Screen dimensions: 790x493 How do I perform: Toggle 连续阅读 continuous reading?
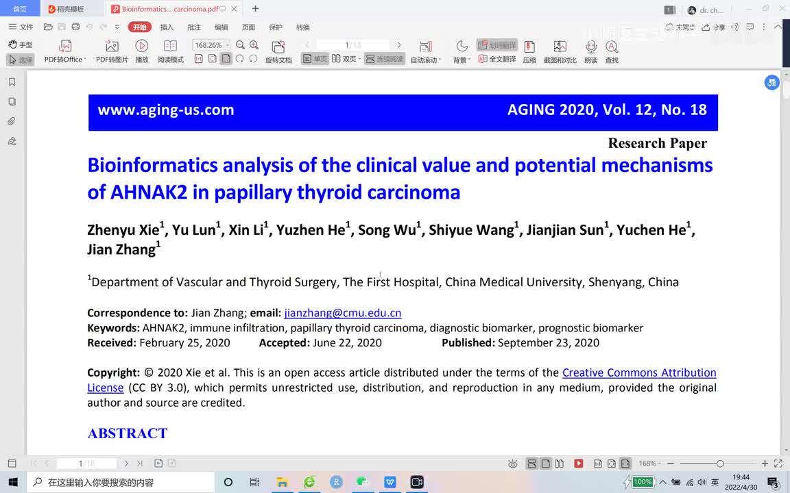385,60
